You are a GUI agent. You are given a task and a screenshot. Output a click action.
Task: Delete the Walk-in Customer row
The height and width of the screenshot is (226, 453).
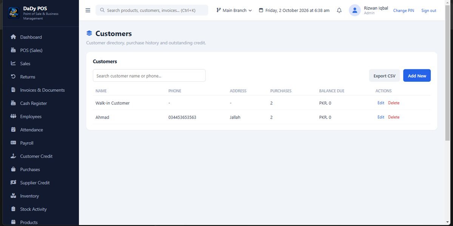(x=393, y=103)
